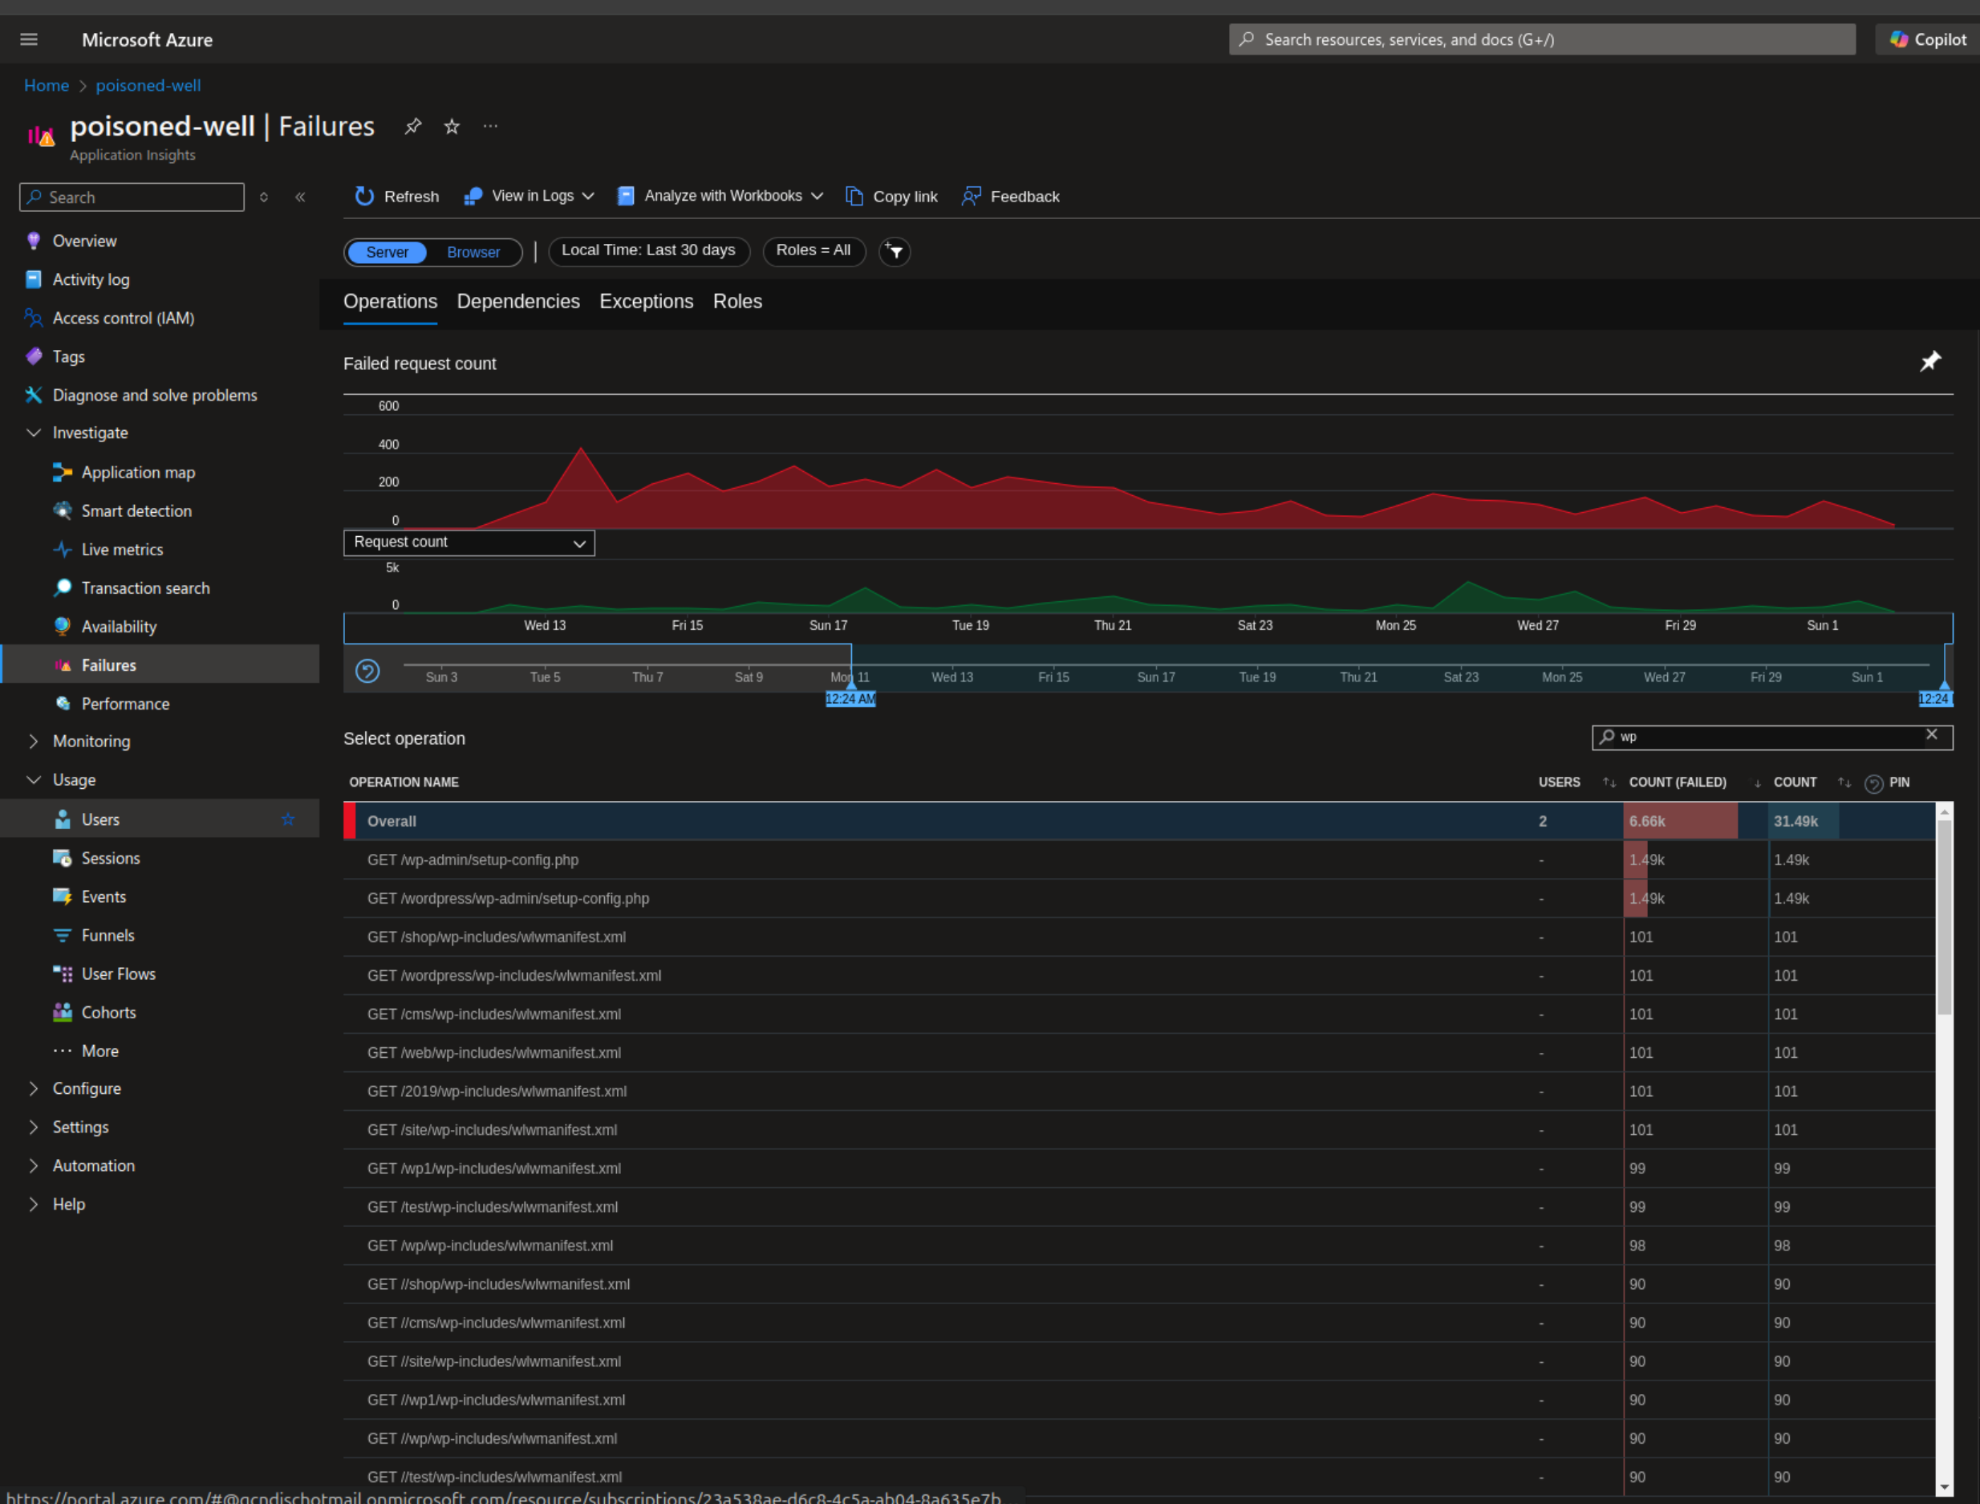Pin the Failed request count chart

coord(1930,362)
